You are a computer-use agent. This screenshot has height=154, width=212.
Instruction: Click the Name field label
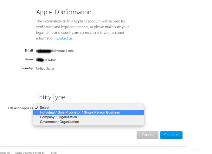click(x=29, y=59)
